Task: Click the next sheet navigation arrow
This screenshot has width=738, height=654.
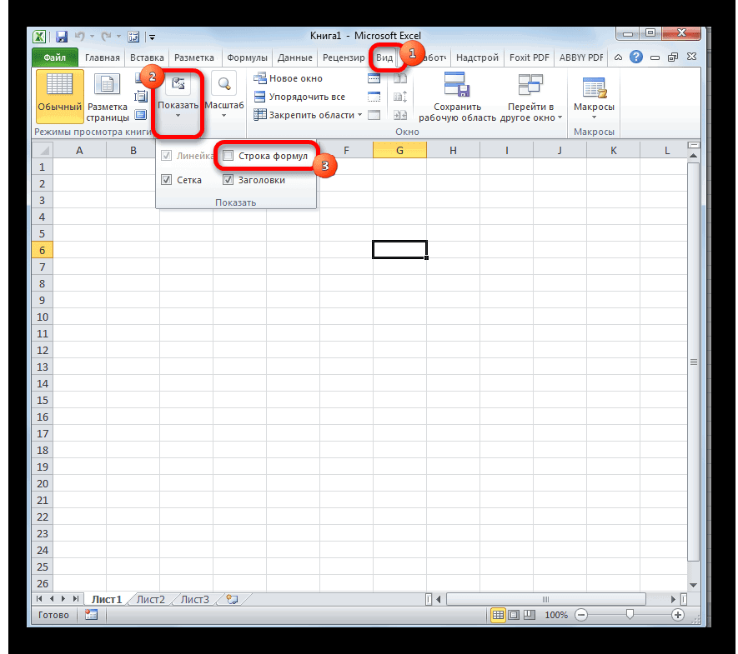Action: [x=63, y=599]
